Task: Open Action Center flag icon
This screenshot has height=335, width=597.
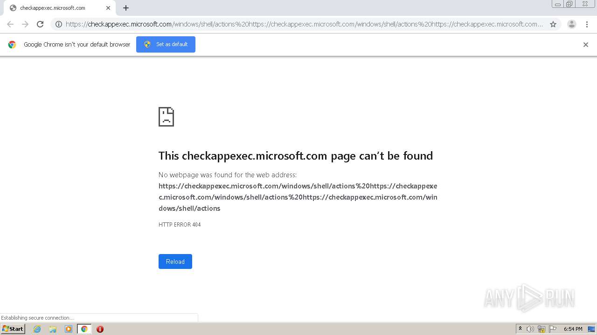Action: [x=553, y=329]
